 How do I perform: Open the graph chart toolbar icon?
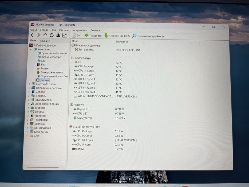click(x=65, y=35)
